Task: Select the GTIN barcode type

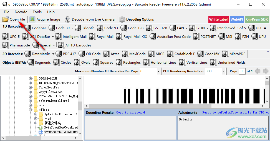Action: (197, 28)
